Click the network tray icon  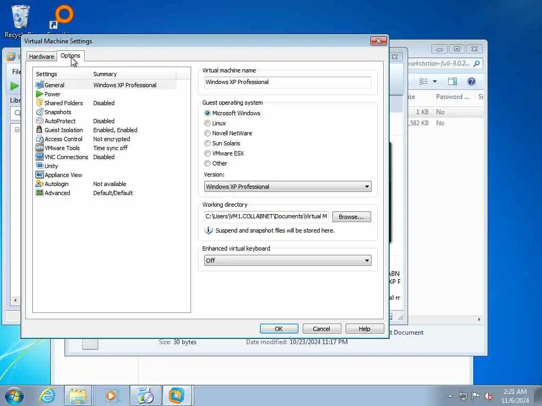(463, 396)
